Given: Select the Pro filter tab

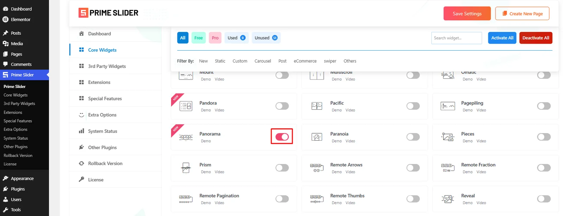Looking at the screenshot, I should (215, 38).
